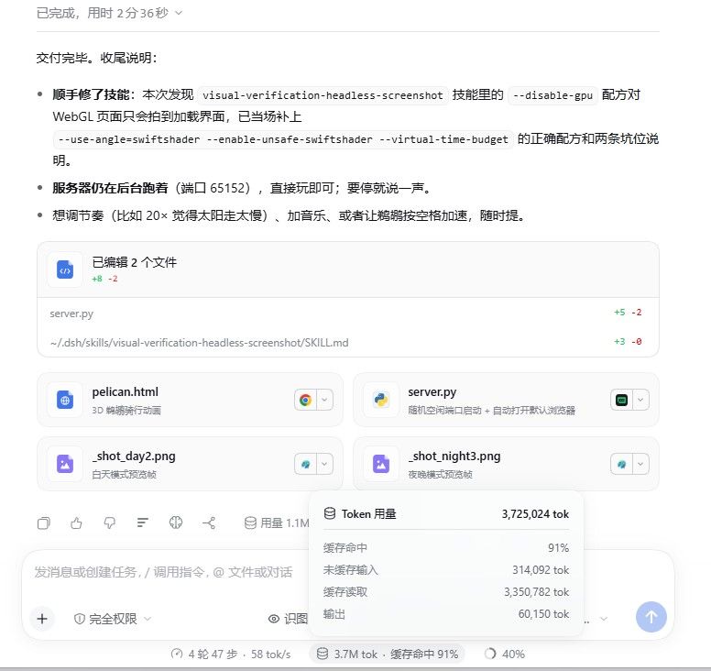711x671 pixels.
Task: Click the pelican.html globe file icon
Action: point(65,400)
